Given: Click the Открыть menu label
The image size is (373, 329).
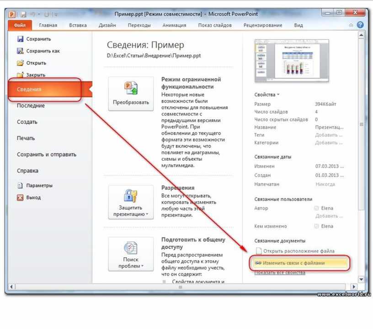Looking at the screenshot, I should [36, 63].
